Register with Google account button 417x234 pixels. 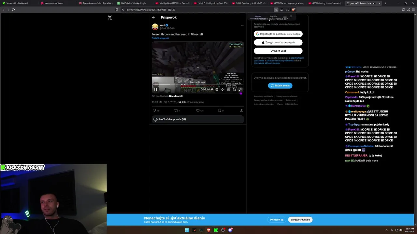point(278,34)
